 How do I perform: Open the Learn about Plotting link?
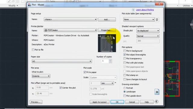[x=145, y=10]
